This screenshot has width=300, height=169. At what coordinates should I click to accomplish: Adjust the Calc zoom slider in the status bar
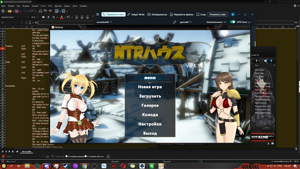point(281,161)
